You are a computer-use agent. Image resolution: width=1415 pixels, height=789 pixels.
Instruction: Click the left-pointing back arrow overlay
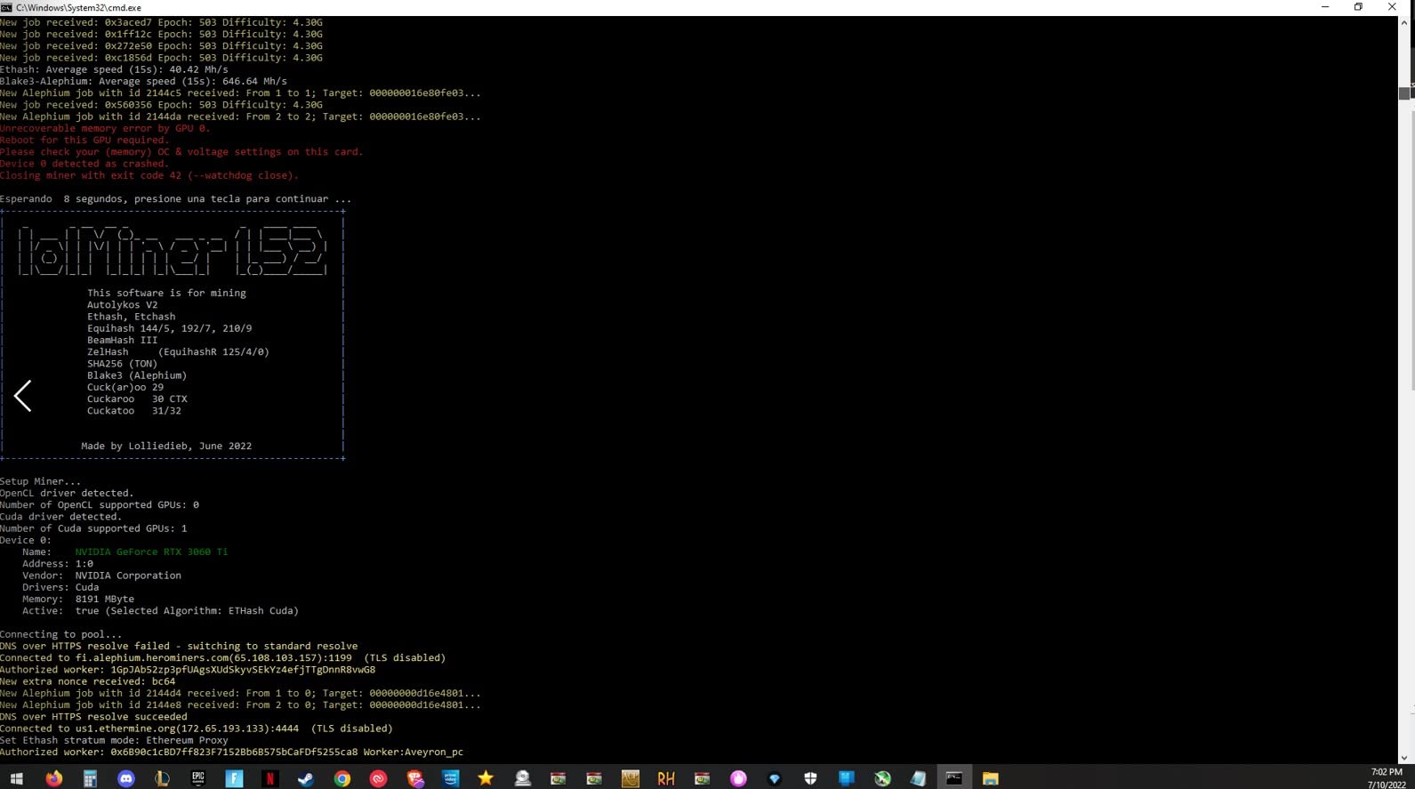point(23,396)
